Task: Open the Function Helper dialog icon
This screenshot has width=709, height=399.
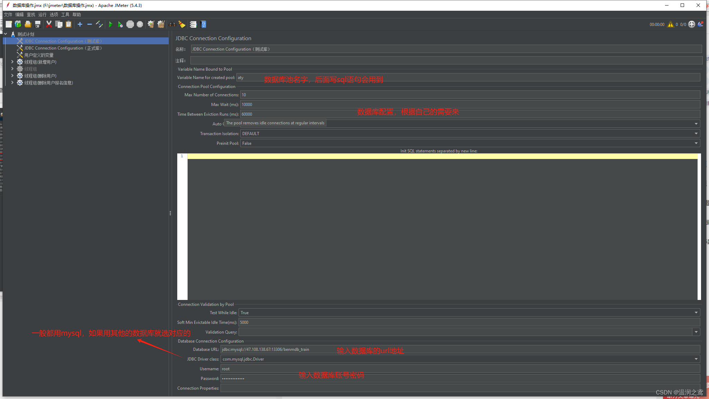Action: tap(193, 24)
